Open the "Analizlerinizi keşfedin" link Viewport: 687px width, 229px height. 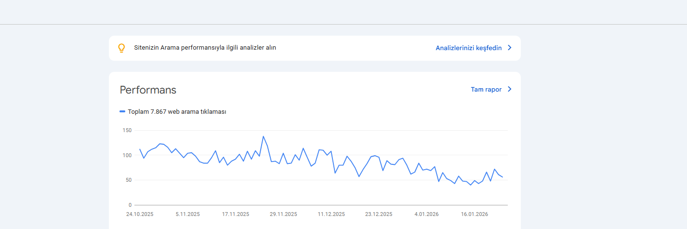tap(468, 48)
